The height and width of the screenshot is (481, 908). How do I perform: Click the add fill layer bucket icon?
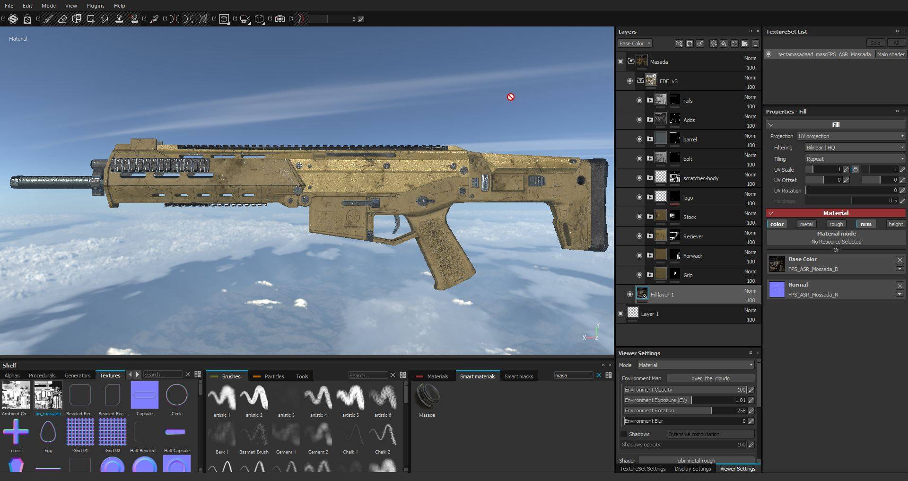pos(724,44)
